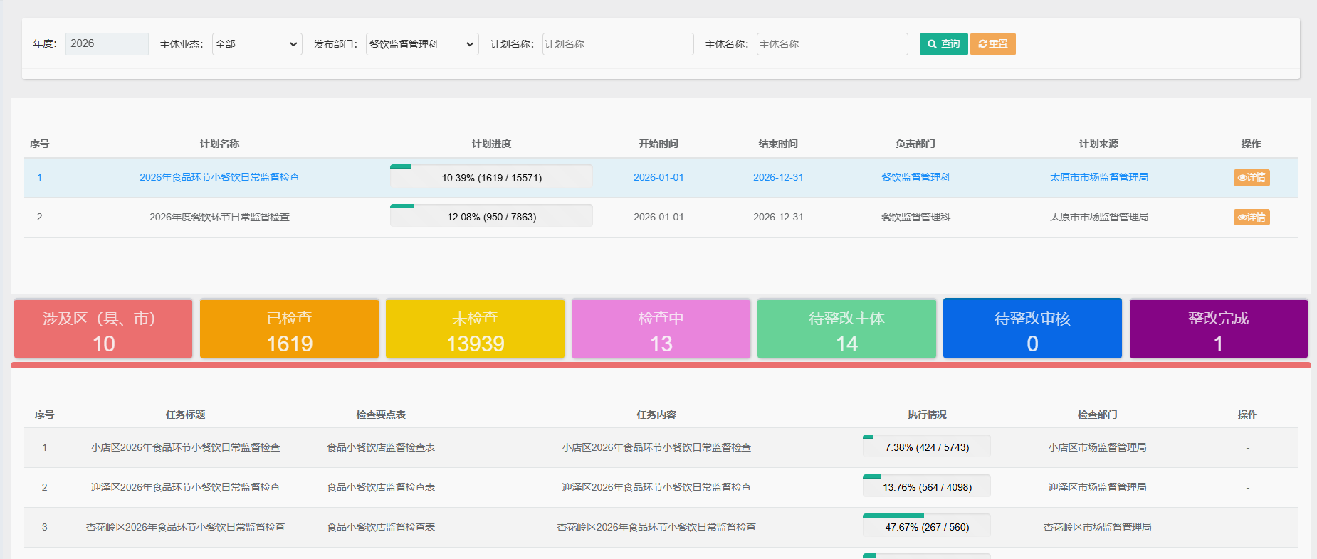Screen dimensions: 1317x559
Task: Click the 执行情况 column header
Action: pyautogui.click(x=927, y=415)
